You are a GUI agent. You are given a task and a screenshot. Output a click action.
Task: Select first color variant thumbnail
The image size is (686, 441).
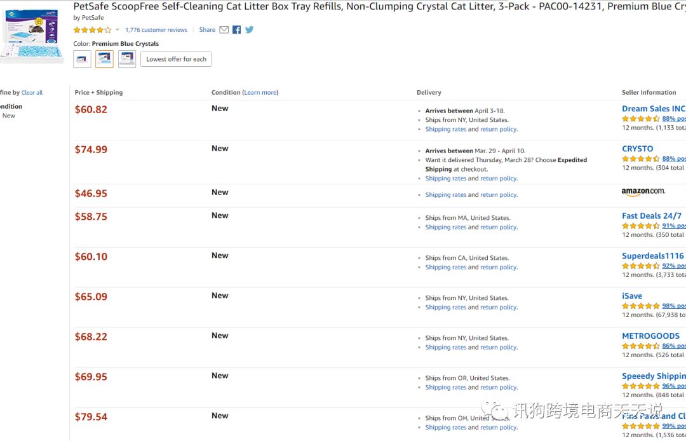coord(82,59)
